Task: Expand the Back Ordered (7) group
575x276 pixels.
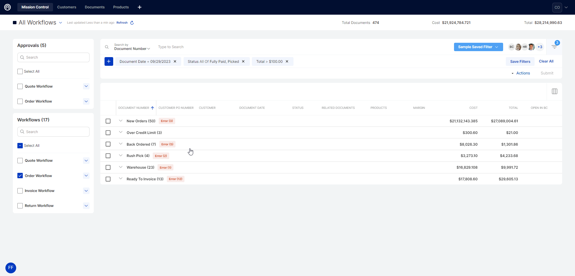Action: [121, 144]
